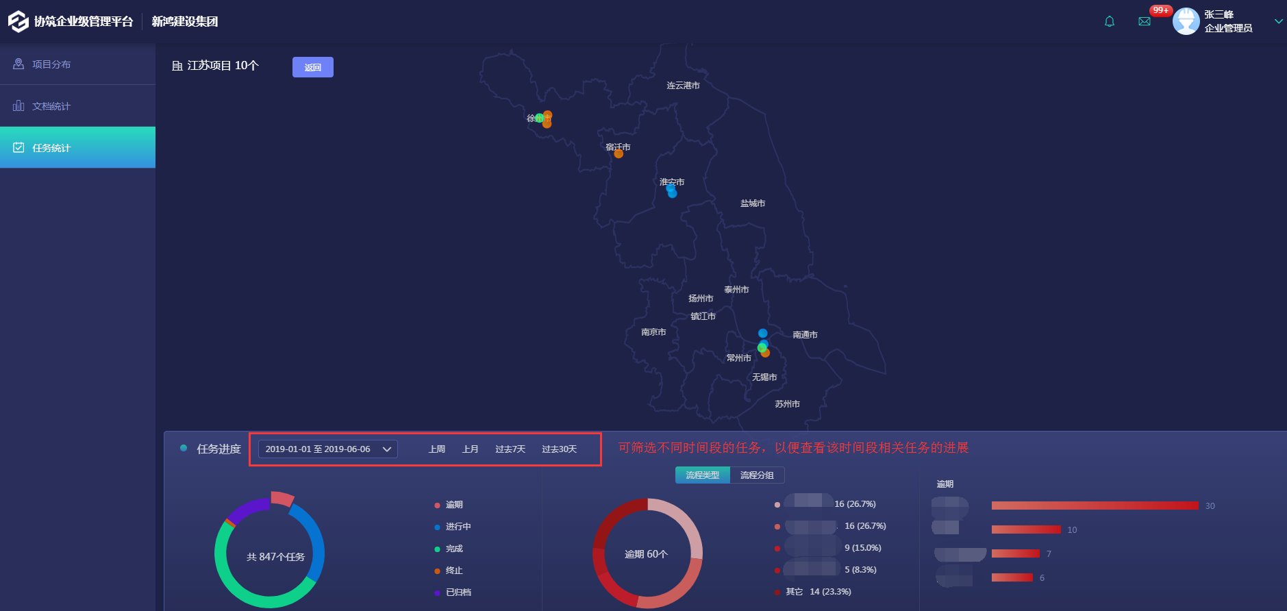
Task: Toggle the 逾期 legend item
Action: [453, 505]
